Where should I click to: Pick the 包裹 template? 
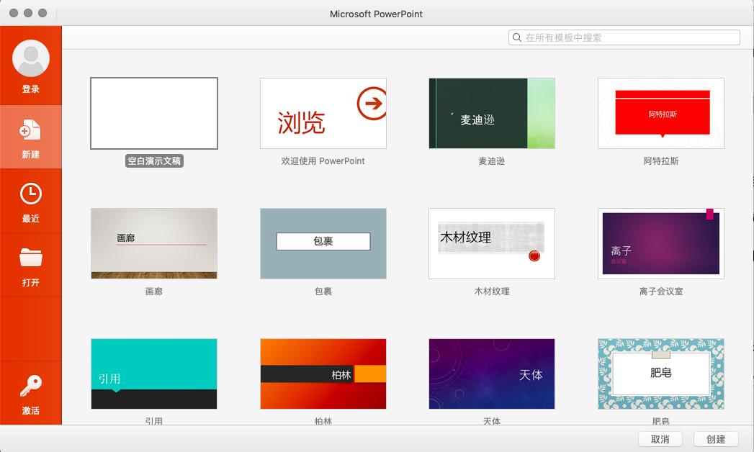point(323,243)
